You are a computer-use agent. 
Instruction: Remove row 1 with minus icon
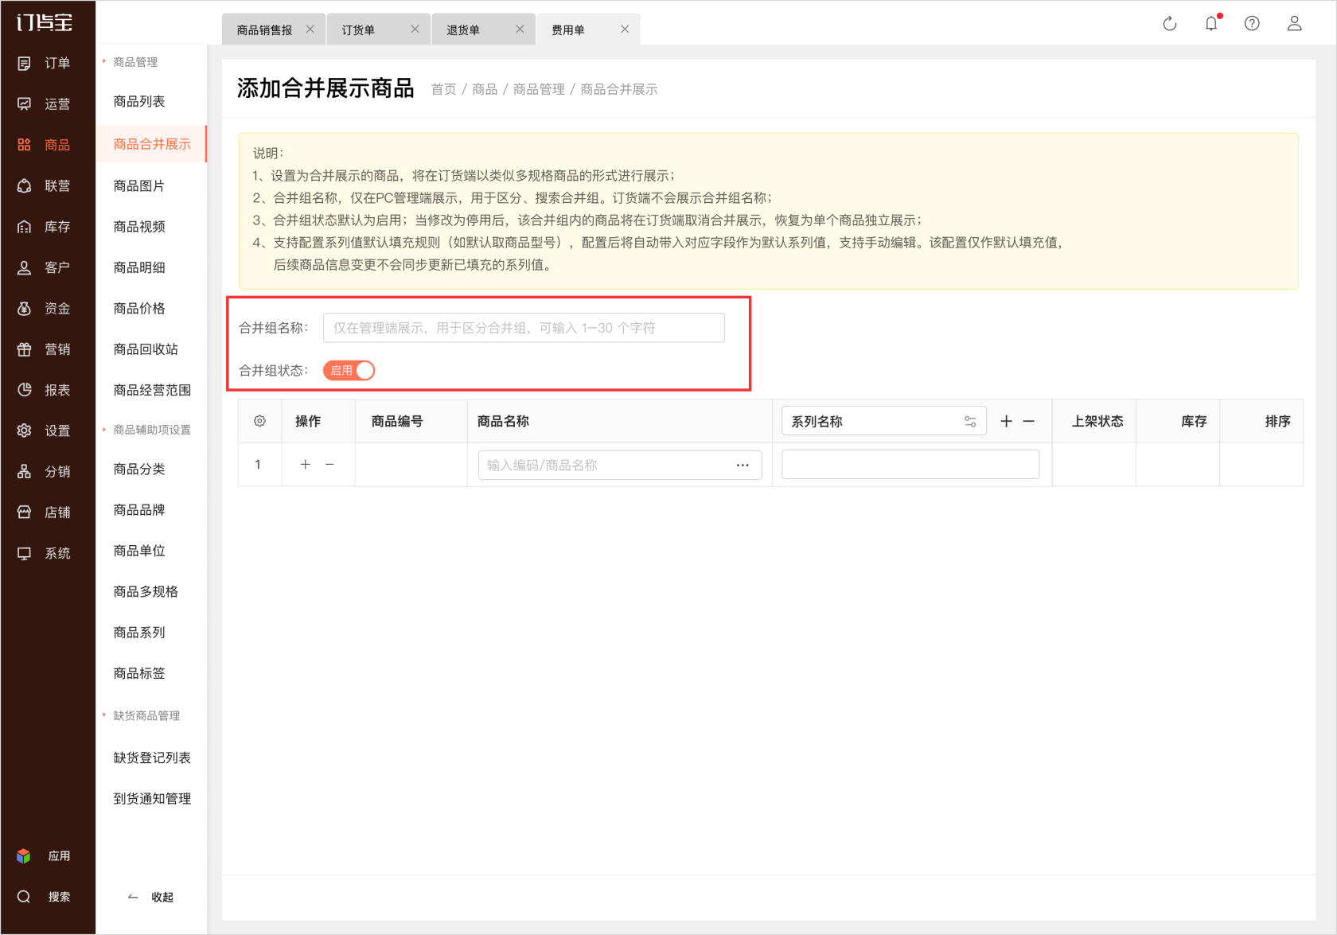(x=329, y=464)
